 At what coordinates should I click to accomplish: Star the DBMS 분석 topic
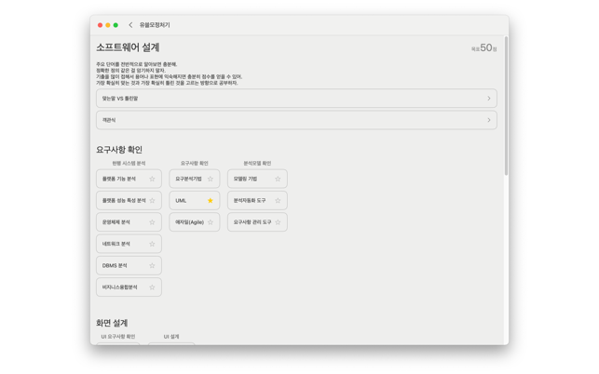(x=153, y=265)
